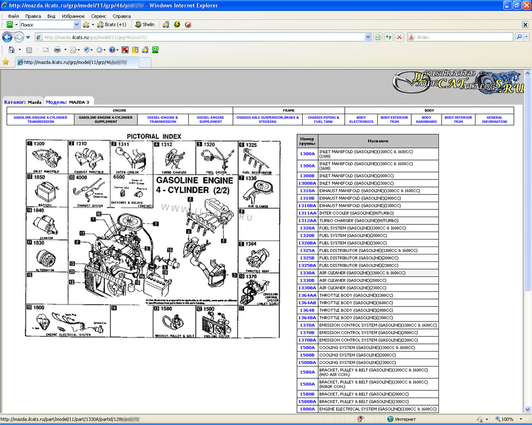The image size is (532, 425).
Task: Open group 1364AB Throttle Body link
Action: click(x=307, y=303)
